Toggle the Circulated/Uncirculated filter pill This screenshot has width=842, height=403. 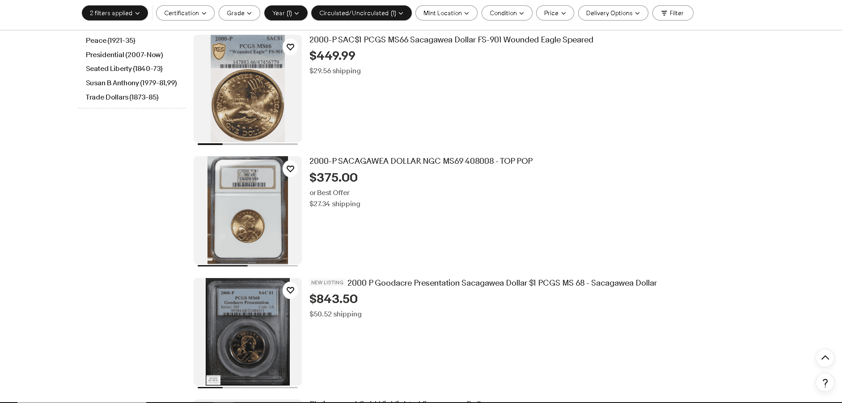361,13
